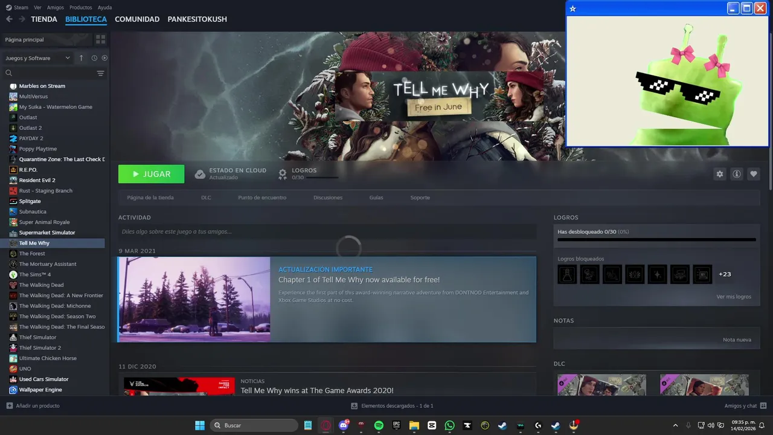Open the Amigos menu
The image size is (773, 435).
click(56, 7)
